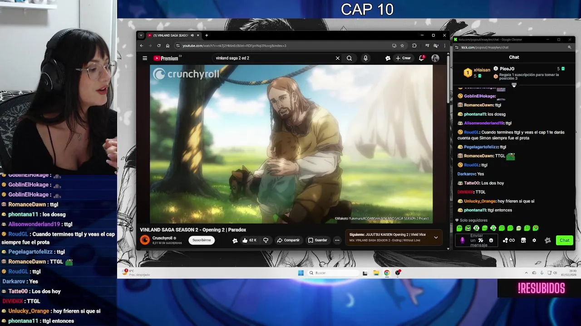Open Chrome media controls icon
Screen dimensions: 581x326
tap(427, 45)
